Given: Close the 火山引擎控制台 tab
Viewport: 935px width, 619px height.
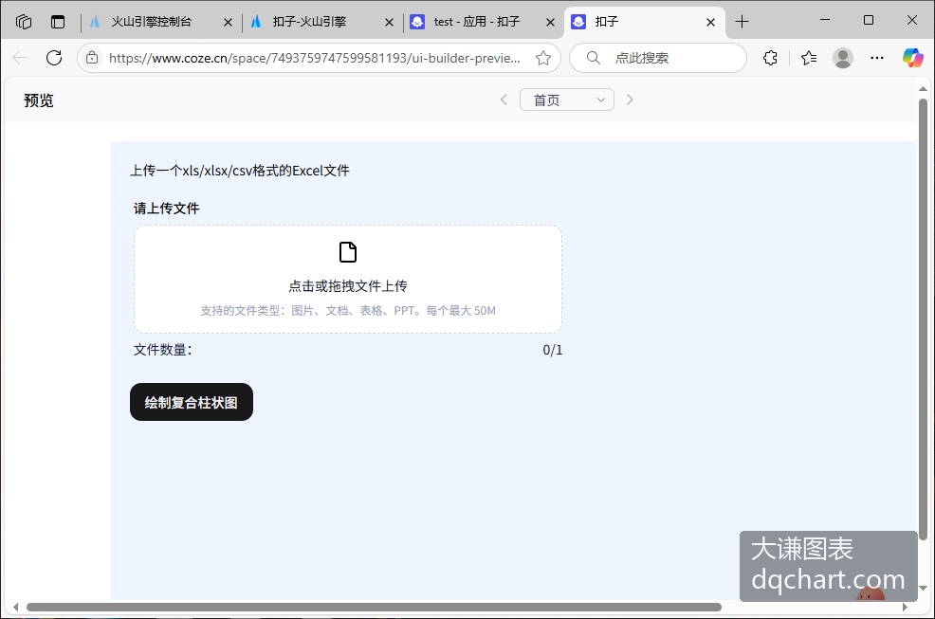Looking at the screenshot, I should pyautogui.click(x=228, y=23).
